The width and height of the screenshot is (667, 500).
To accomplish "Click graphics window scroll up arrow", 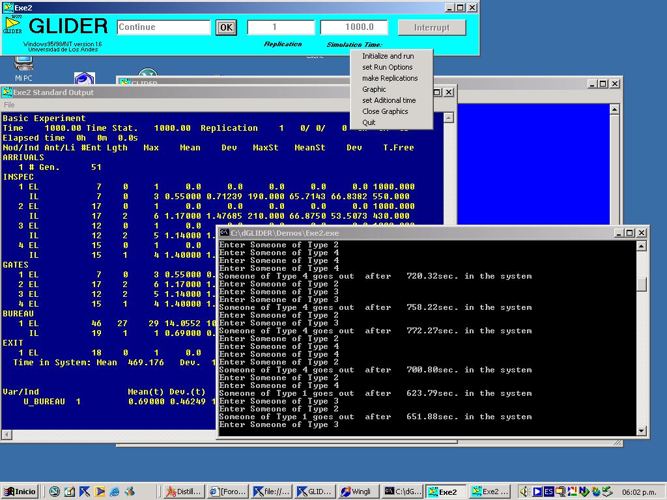I will coord(614,109).
